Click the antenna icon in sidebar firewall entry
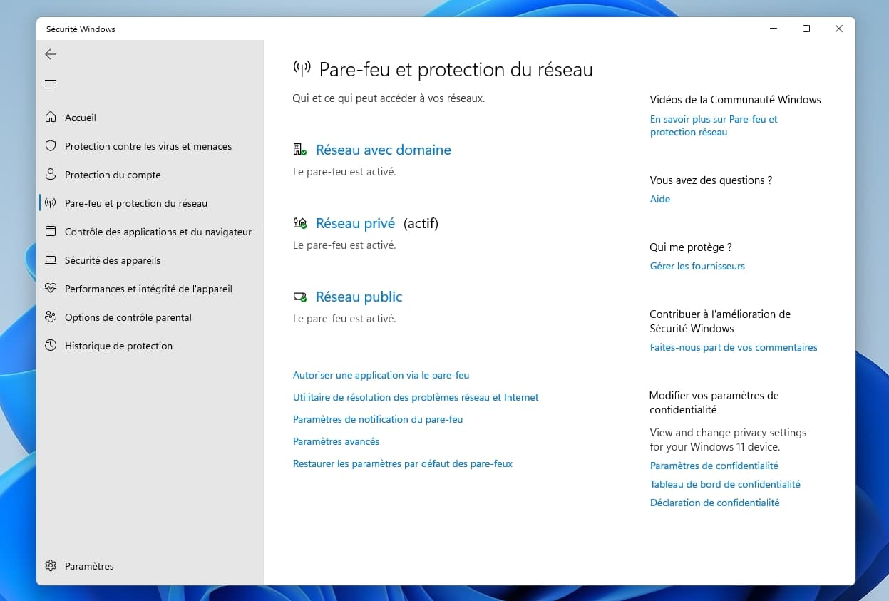The image size is (889, 601). [x=51, y=203]
